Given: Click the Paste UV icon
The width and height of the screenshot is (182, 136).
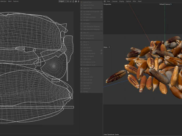Looking at the screenshot, I should pyautogui.click(x=82, y=71).
